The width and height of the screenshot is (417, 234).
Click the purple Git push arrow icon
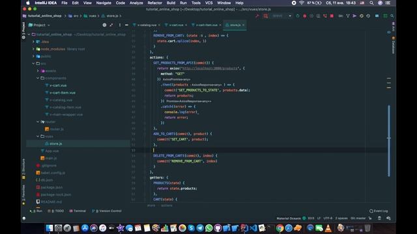click(354, 16)
